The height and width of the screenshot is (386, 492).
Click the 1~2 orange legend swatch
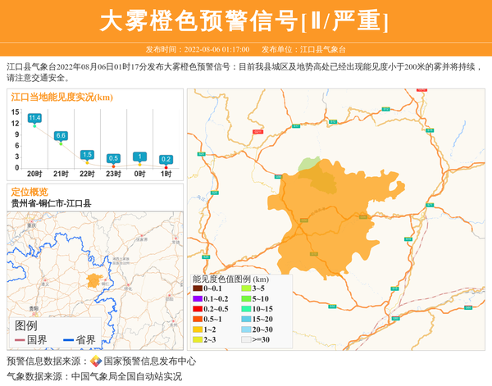coord(198,329)
